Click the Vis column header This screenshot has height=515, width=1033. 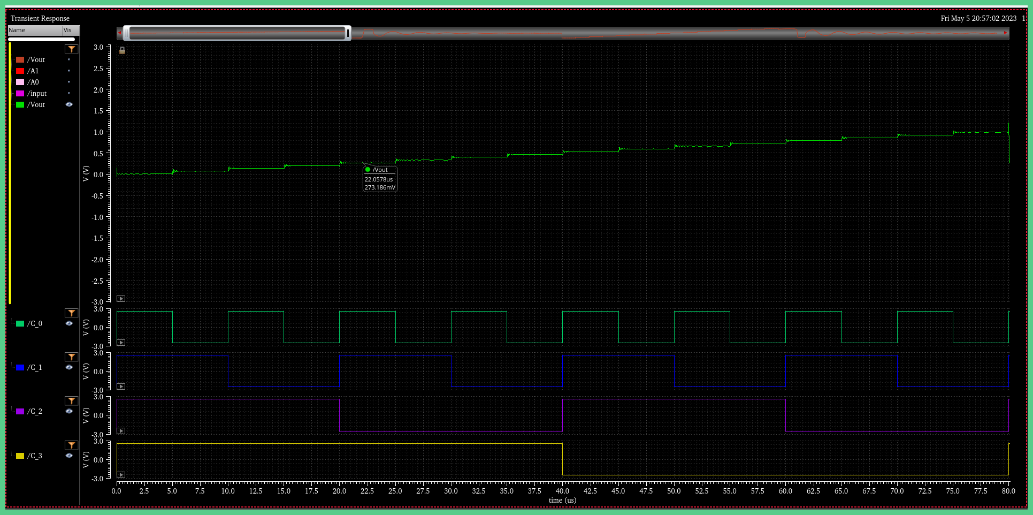(x=71, y=31)
